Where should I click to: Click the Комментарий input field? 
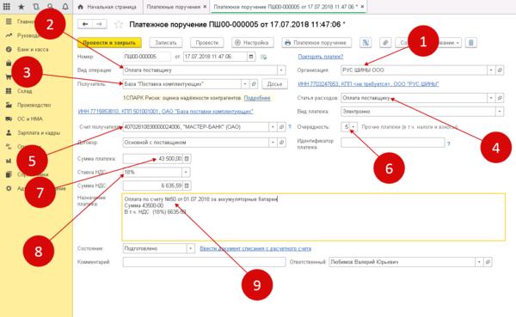coord(204,262)
